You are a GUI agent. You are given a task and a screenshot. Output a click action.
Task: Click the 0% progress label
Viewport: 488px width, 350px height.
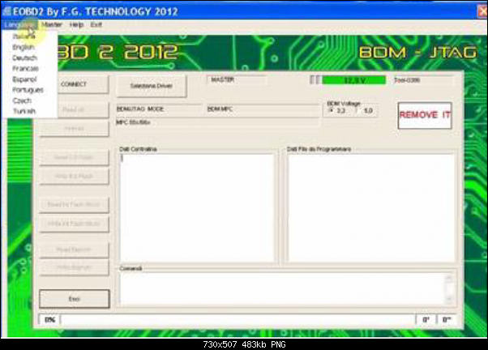[49, 320]
